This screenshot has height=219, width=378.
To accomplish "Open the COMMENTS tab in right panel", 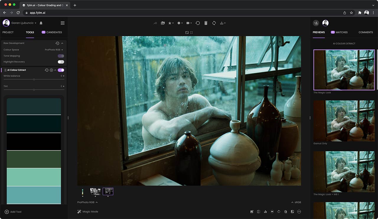I will [366, 32].
